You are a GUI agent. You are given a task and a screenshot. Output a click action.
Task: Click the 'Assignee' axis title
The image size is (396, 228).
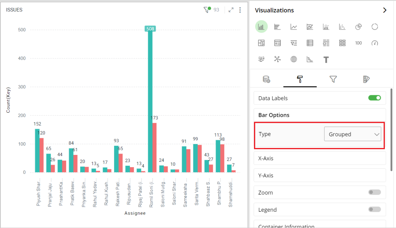(135, 213)
